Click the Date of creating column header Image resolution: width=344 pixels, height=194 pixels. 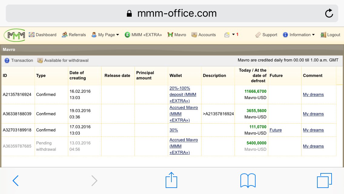coord(78,75)
